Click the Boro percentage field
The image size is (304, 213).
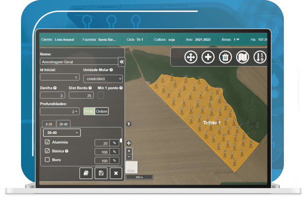(x=102, y=161)
